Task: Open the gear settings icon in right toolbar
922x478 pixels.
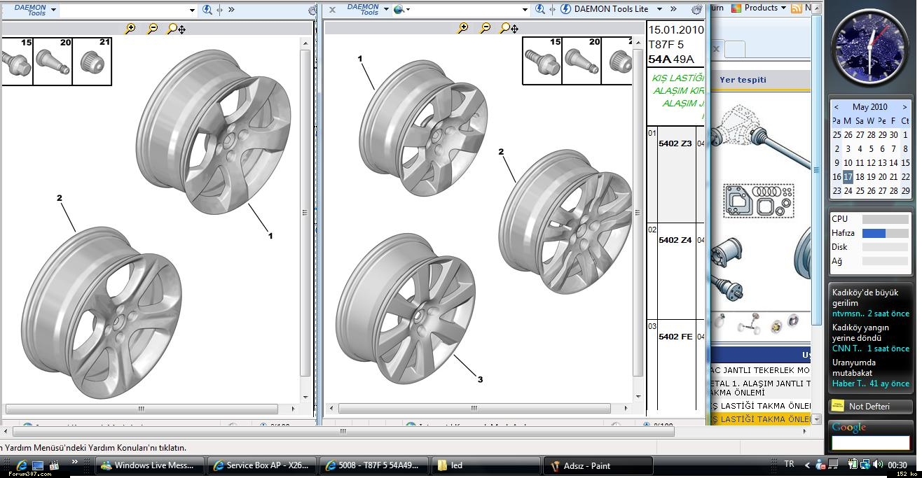Action: (696, 10)
